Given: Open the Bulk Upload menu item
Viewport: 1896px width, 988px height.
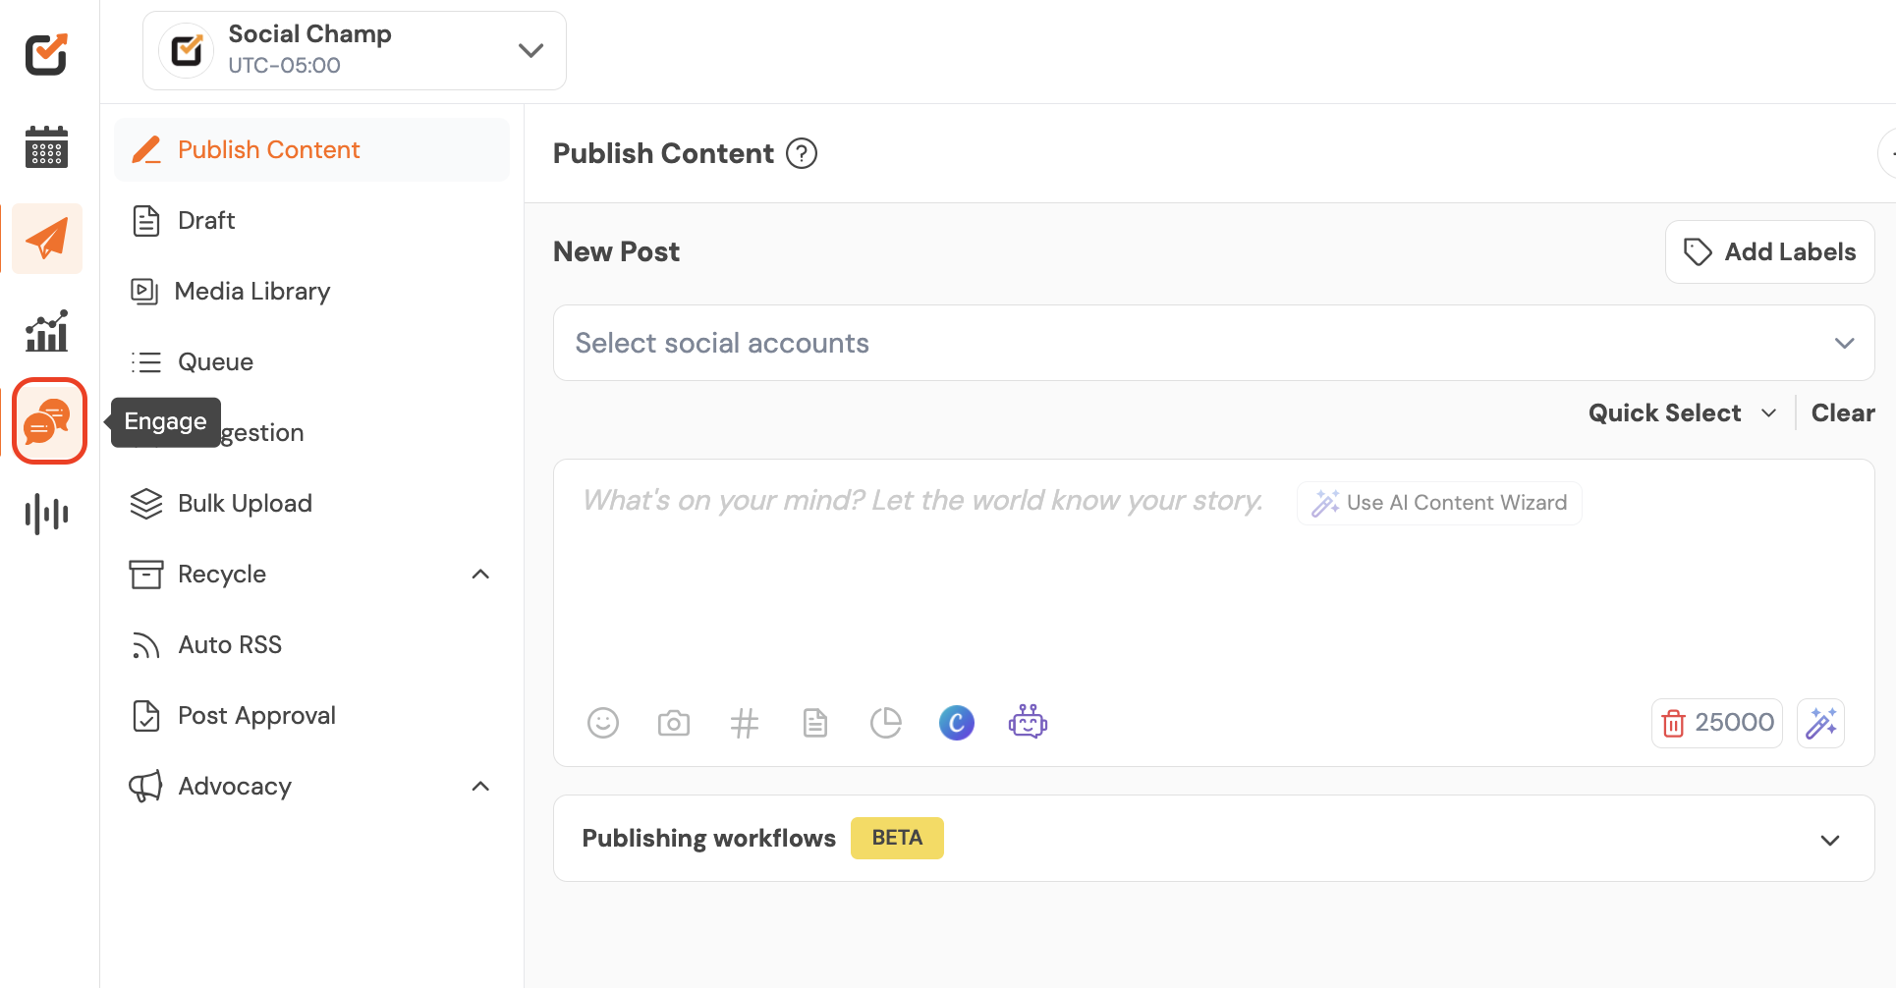Looking at the screenshot, I should coord(245,504).
